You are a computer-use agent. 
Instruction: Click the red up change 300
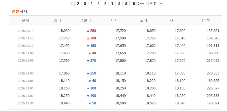tap(91, 38)
